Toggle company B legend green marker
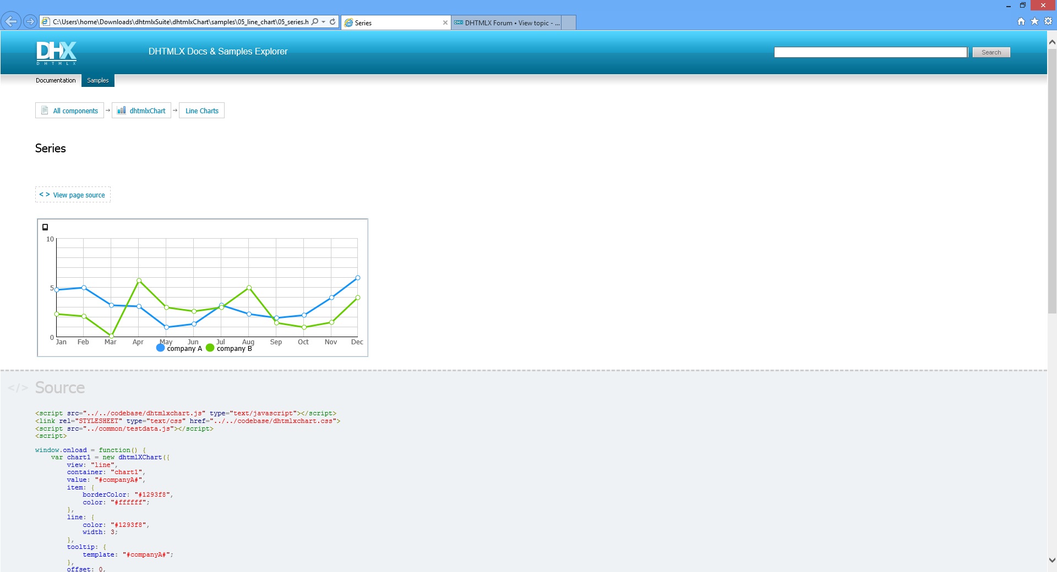This screenshot has height=572, width=1057. pyautogui.click(x=210, y=348)
